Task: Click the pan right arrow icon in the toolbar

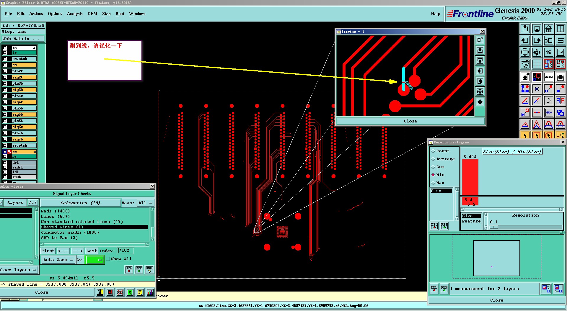Action: (537, 40)
